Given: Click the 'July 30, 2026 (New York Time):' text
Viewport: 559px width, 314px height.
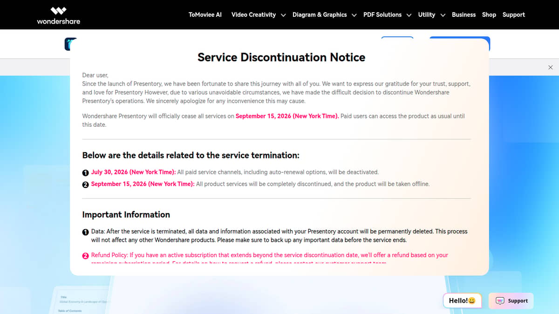Looking at the screenshot, I should pyautogui.click(x=134, y=172).
